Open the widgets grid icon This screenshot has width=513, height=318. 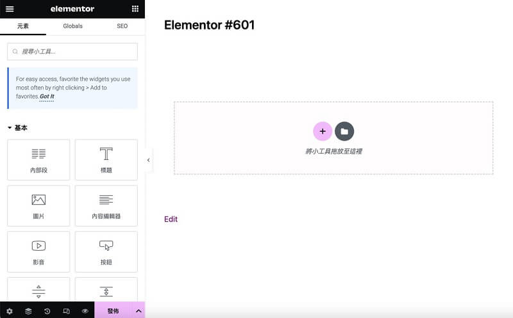coord(135,9)
